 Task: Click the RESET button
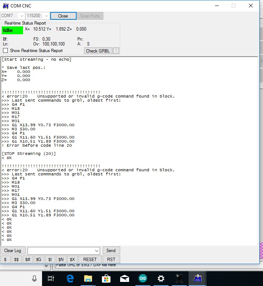click(x=90, y=259)
